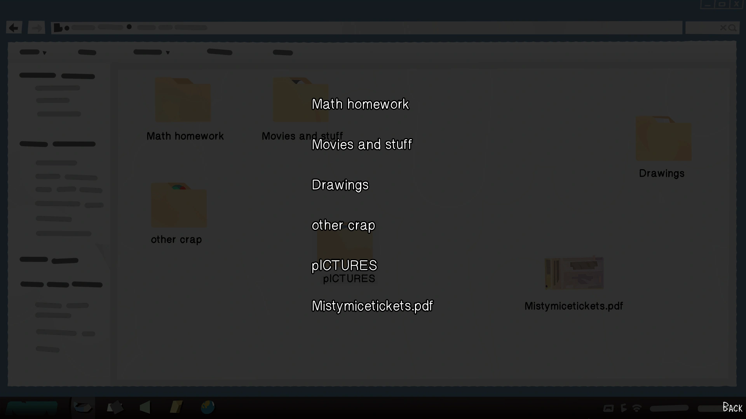Choose 'Drawings' from the overlay list
This screenshot has height=419, width=746.
click(340, 185)
